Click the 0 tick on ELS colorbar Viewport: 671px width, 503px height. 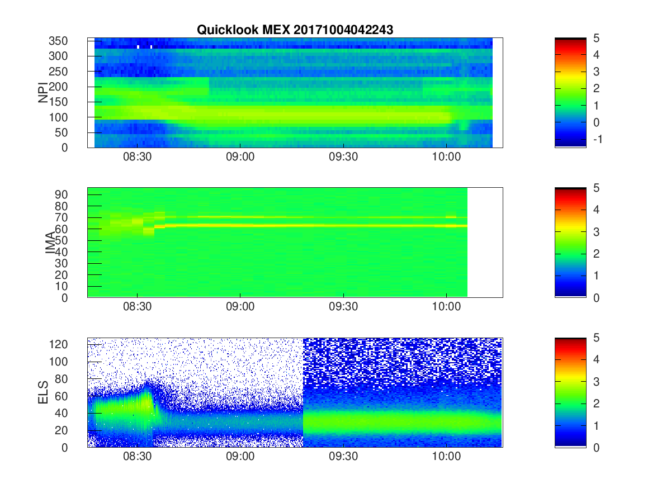point(596,447)
